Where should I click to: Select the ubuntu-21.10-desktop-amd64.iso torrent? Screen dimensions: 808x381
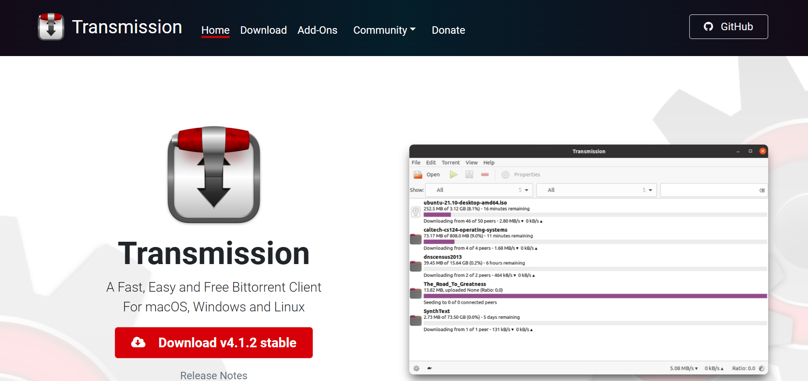click(x=588, y=212)
